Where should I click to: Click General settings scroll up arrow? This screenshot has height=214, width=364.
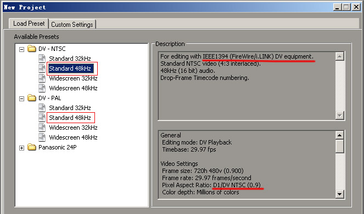[340, 135]
